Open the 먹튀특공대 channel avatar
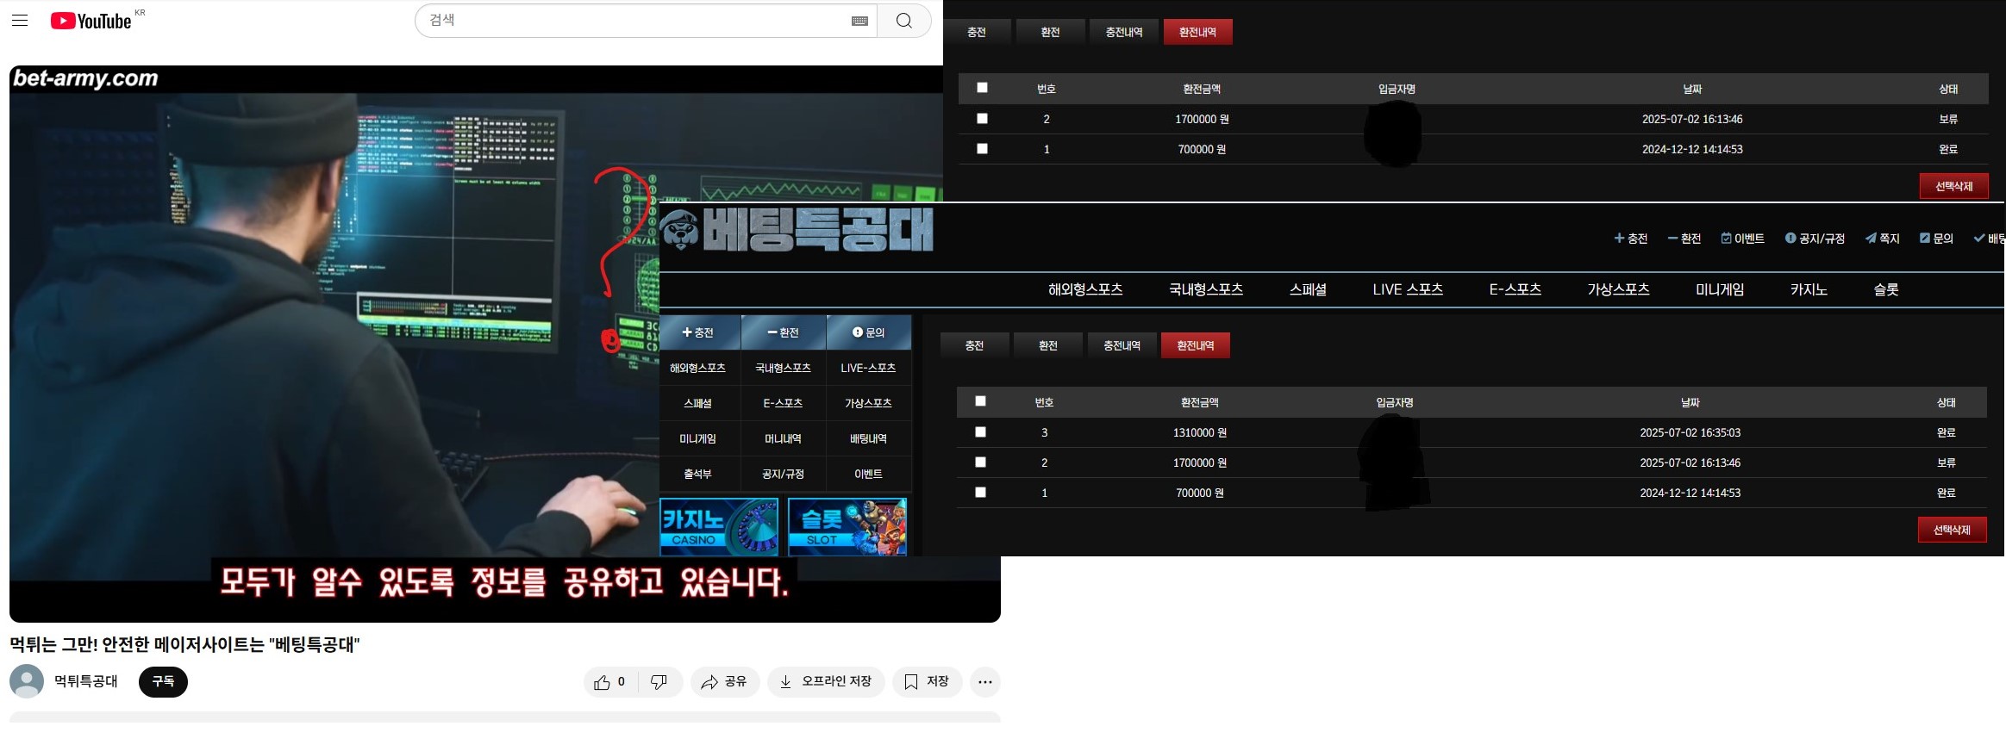 [x=27, y=681]
